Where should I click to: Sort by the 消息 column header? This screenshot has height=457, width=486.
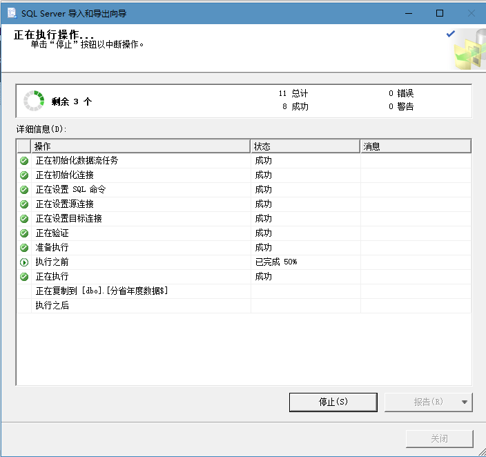(x=416, y=146)
